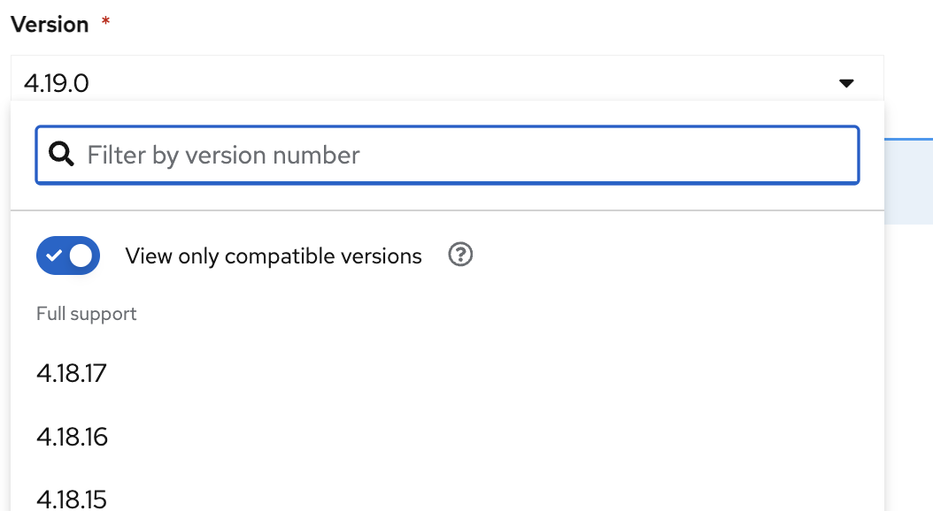This screenshot has width=933, height=511.
Task: Select the displayed 4.19.0 version text
Action: pyautogui.click(x=57, y=84)
